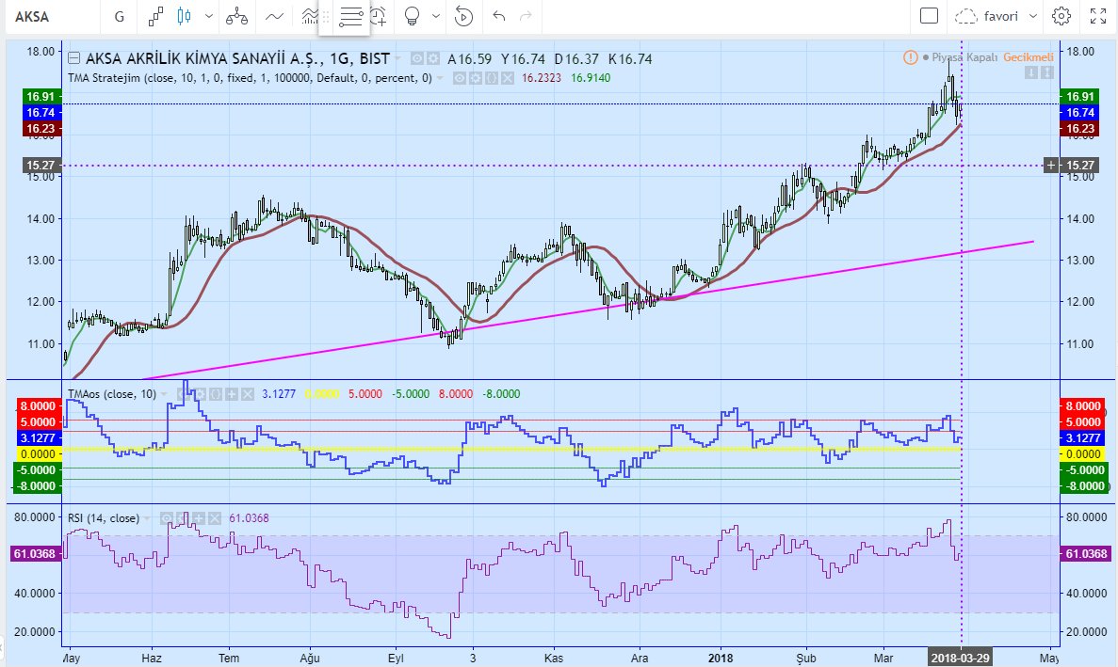Click the 2018 year label on time axis
Screen dimensions: 1118x667
point(721,658)
